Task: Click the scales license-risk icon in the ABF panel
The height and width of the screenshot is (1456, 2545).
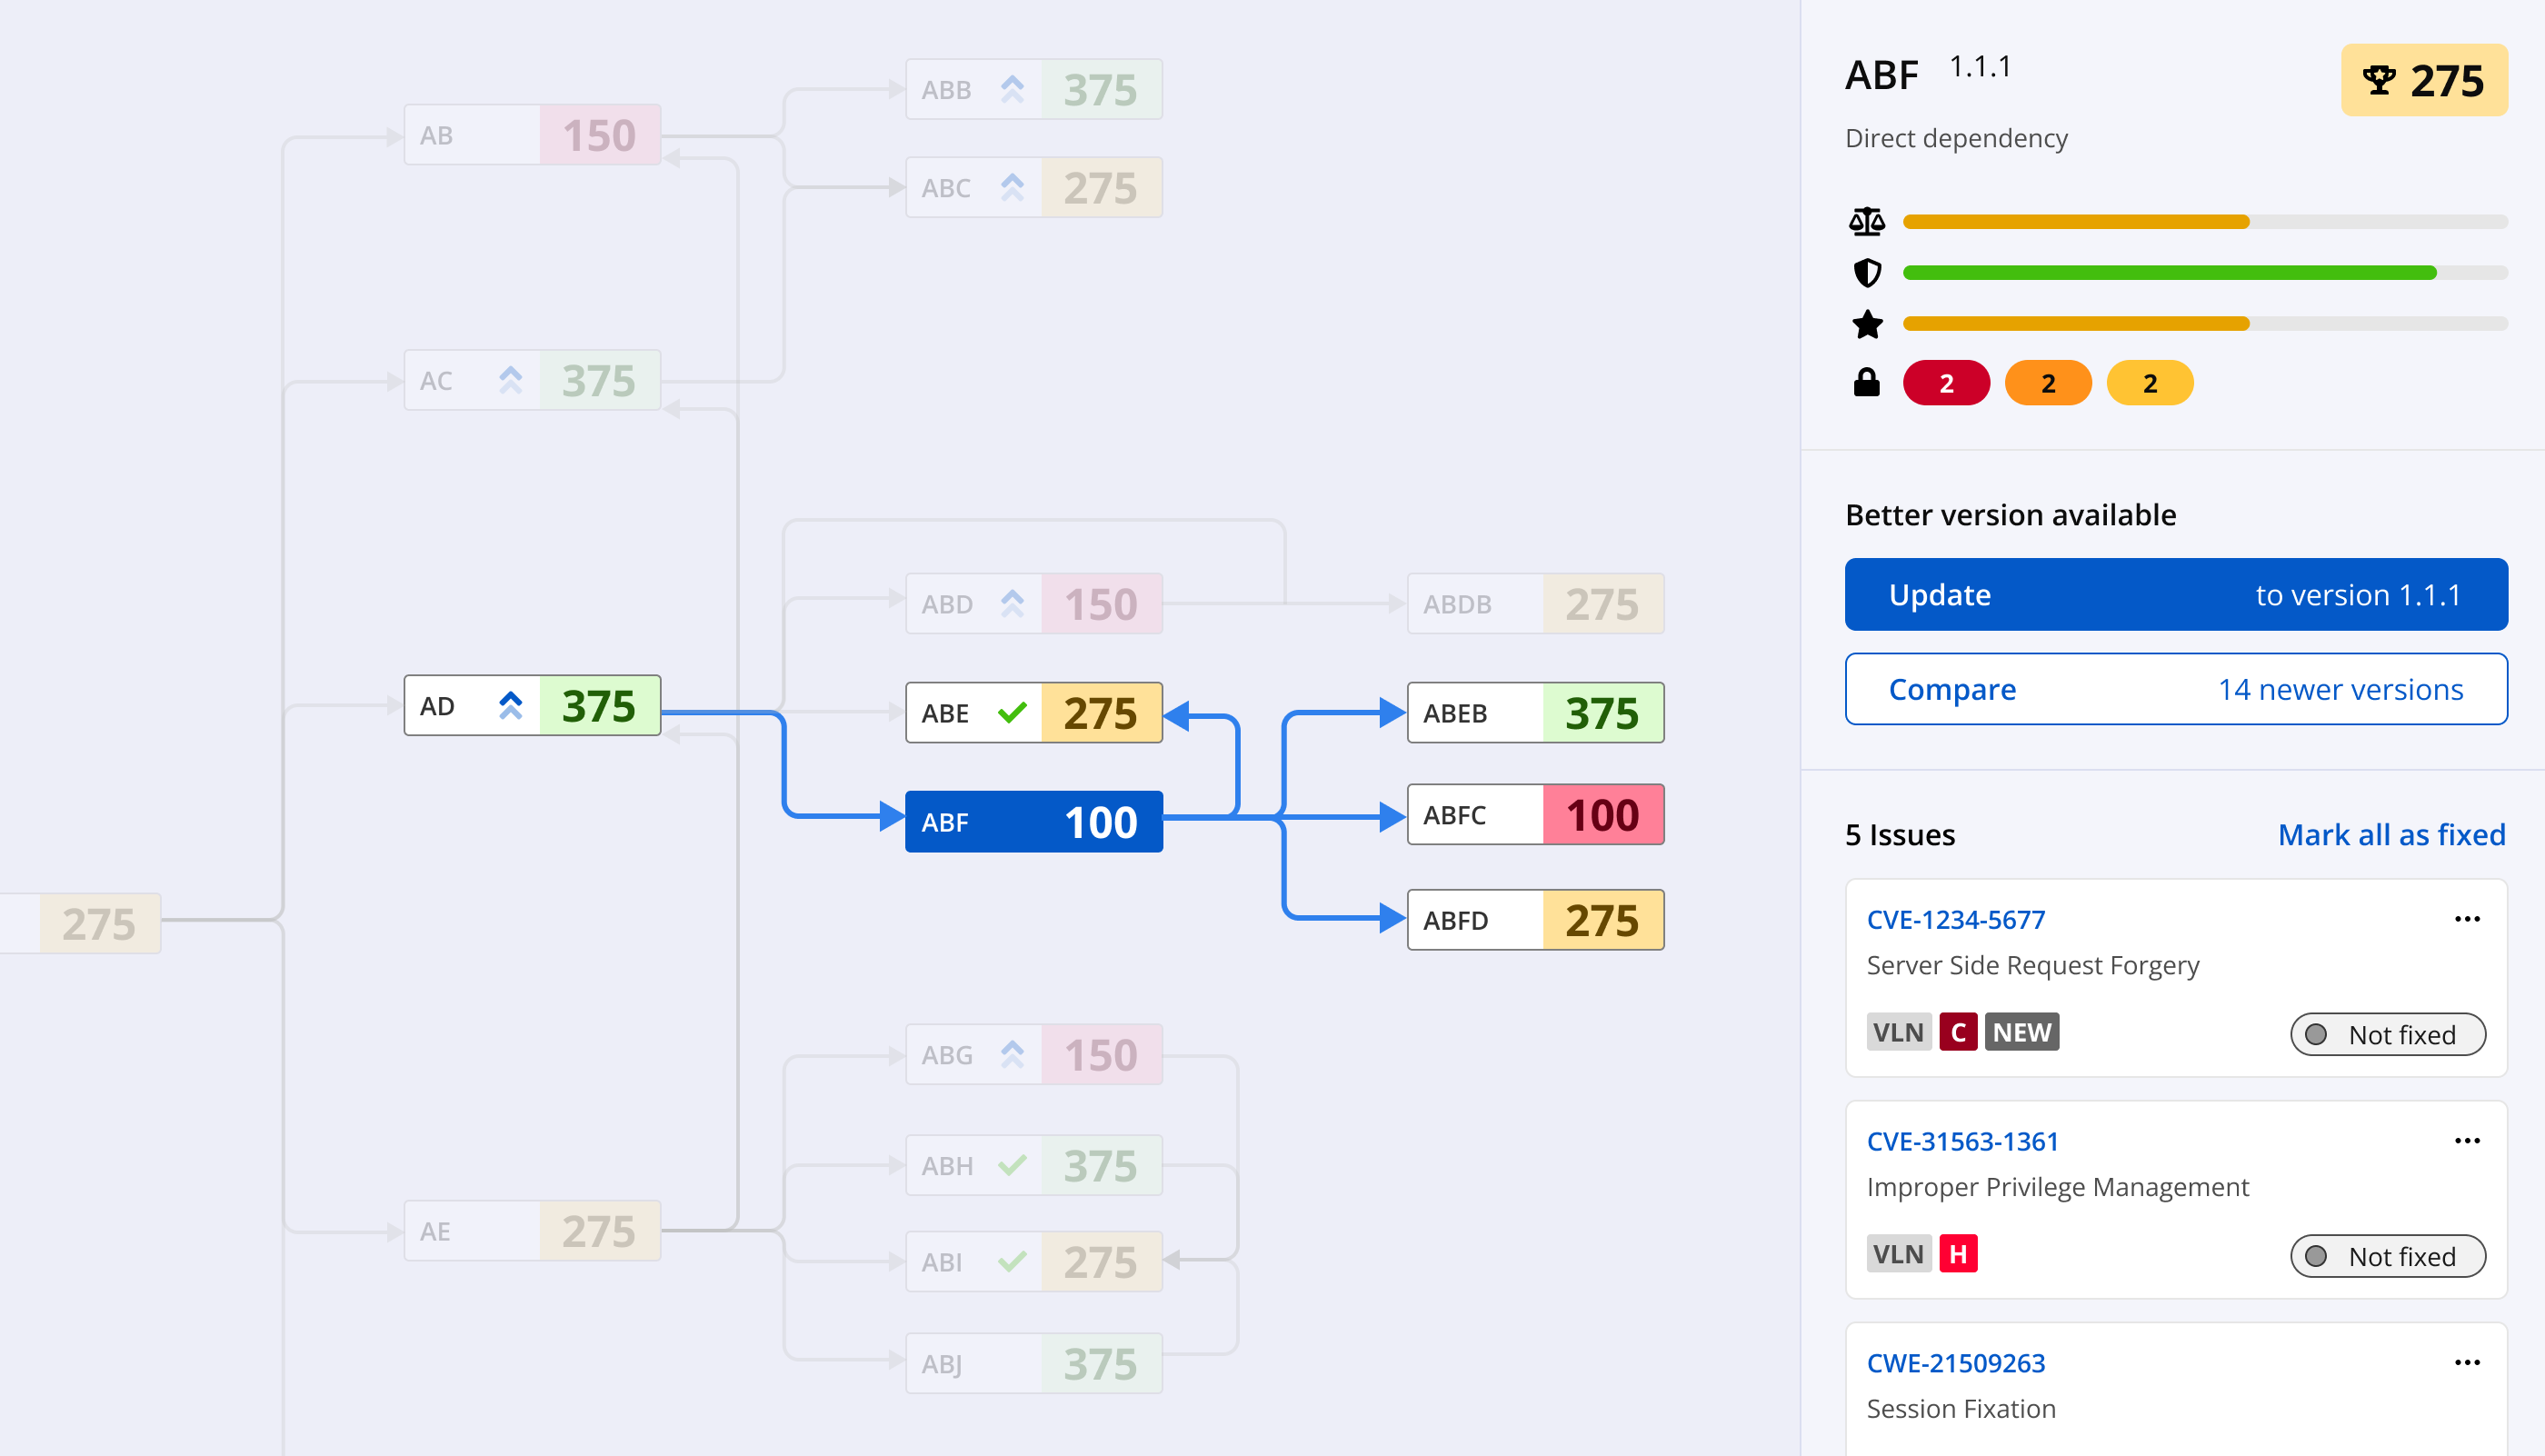Action: tap(1868, 220)
